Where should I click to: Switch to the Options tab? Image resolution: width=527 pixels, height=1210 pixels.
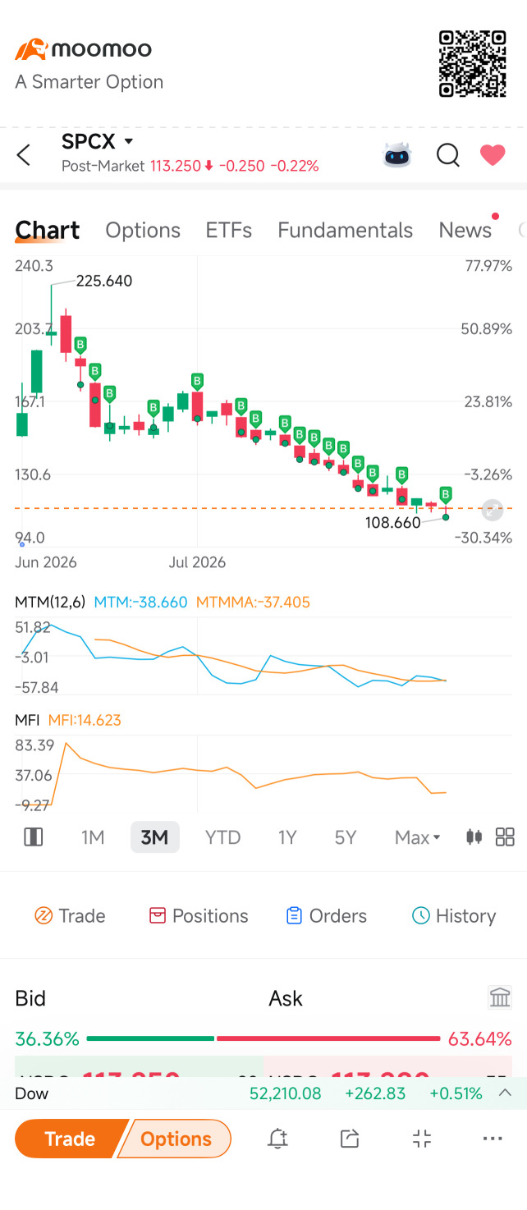point(143,231)
